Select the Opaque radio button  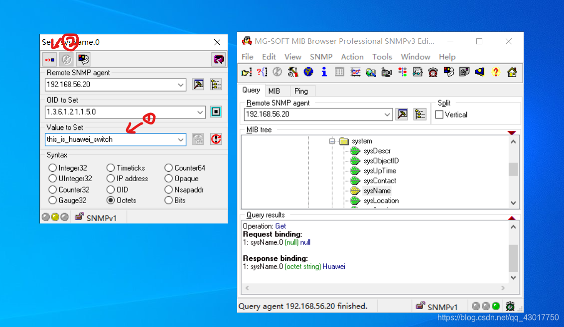(168, 179)
